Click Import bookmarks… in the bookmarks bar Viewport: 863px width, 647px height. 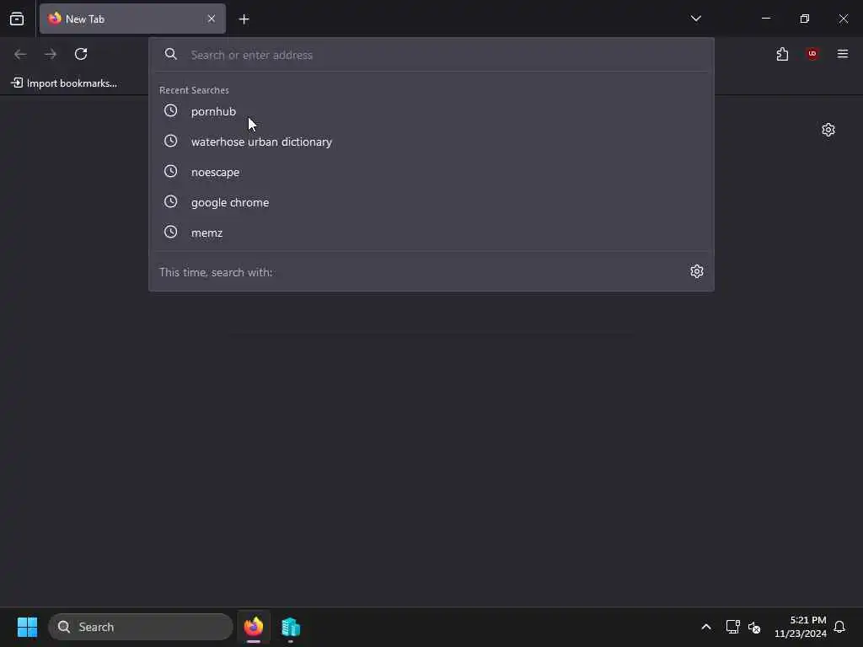coord(64,83)
